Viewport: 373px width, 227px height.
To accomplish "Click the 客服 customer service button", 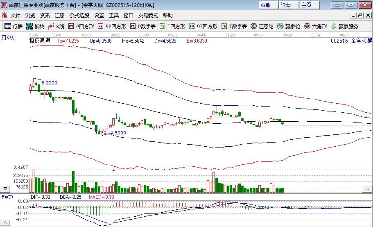I will 268,5.
